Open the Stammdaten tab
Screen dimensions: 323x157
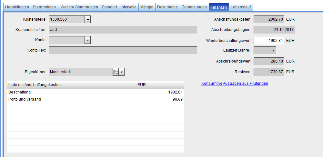click(x=45, y=7)
